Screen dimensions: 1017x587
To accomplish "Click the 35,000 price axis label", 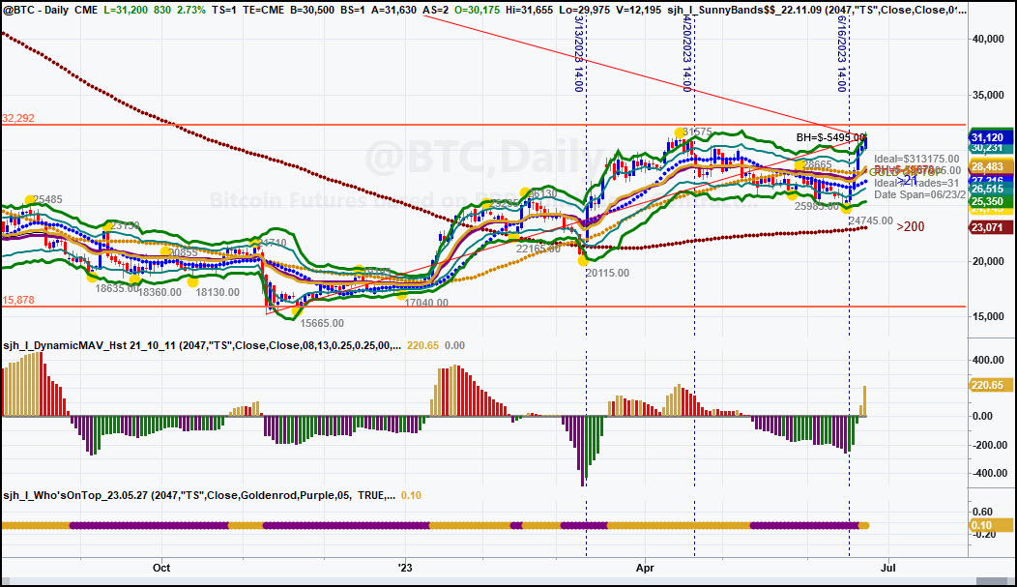I will click(988, 96).
